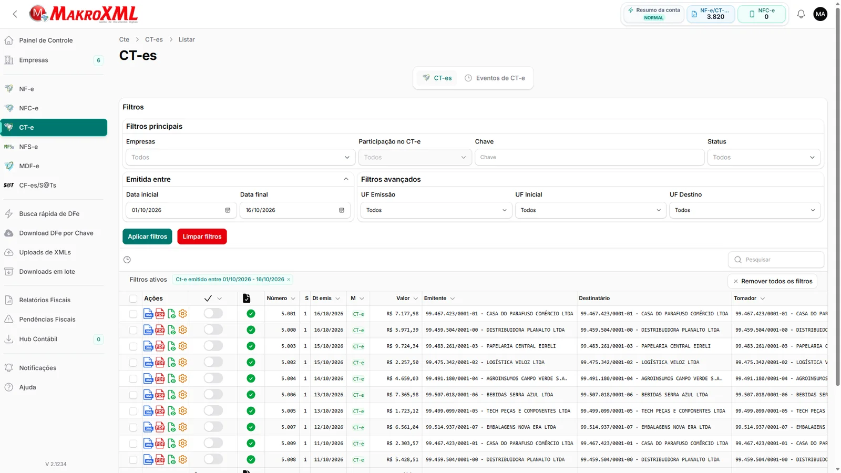
Task: Click the Limpar filtros button
Action: [202, 236]
